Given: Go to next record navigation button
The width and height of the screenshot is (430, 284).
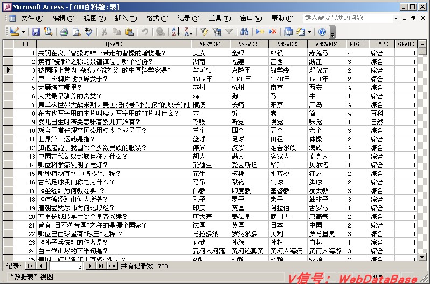Looking at the screenshot, I should (90, 266).
